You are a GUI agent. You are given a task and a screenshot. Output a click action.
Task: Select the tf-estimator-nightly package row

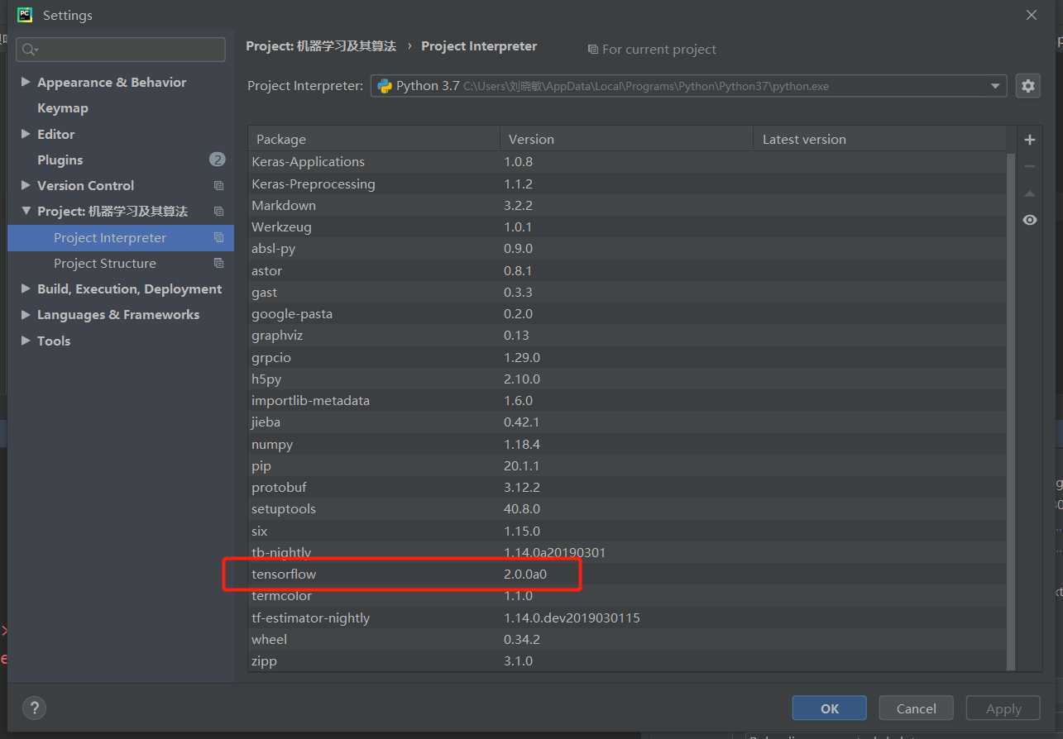tap(627, 617)
